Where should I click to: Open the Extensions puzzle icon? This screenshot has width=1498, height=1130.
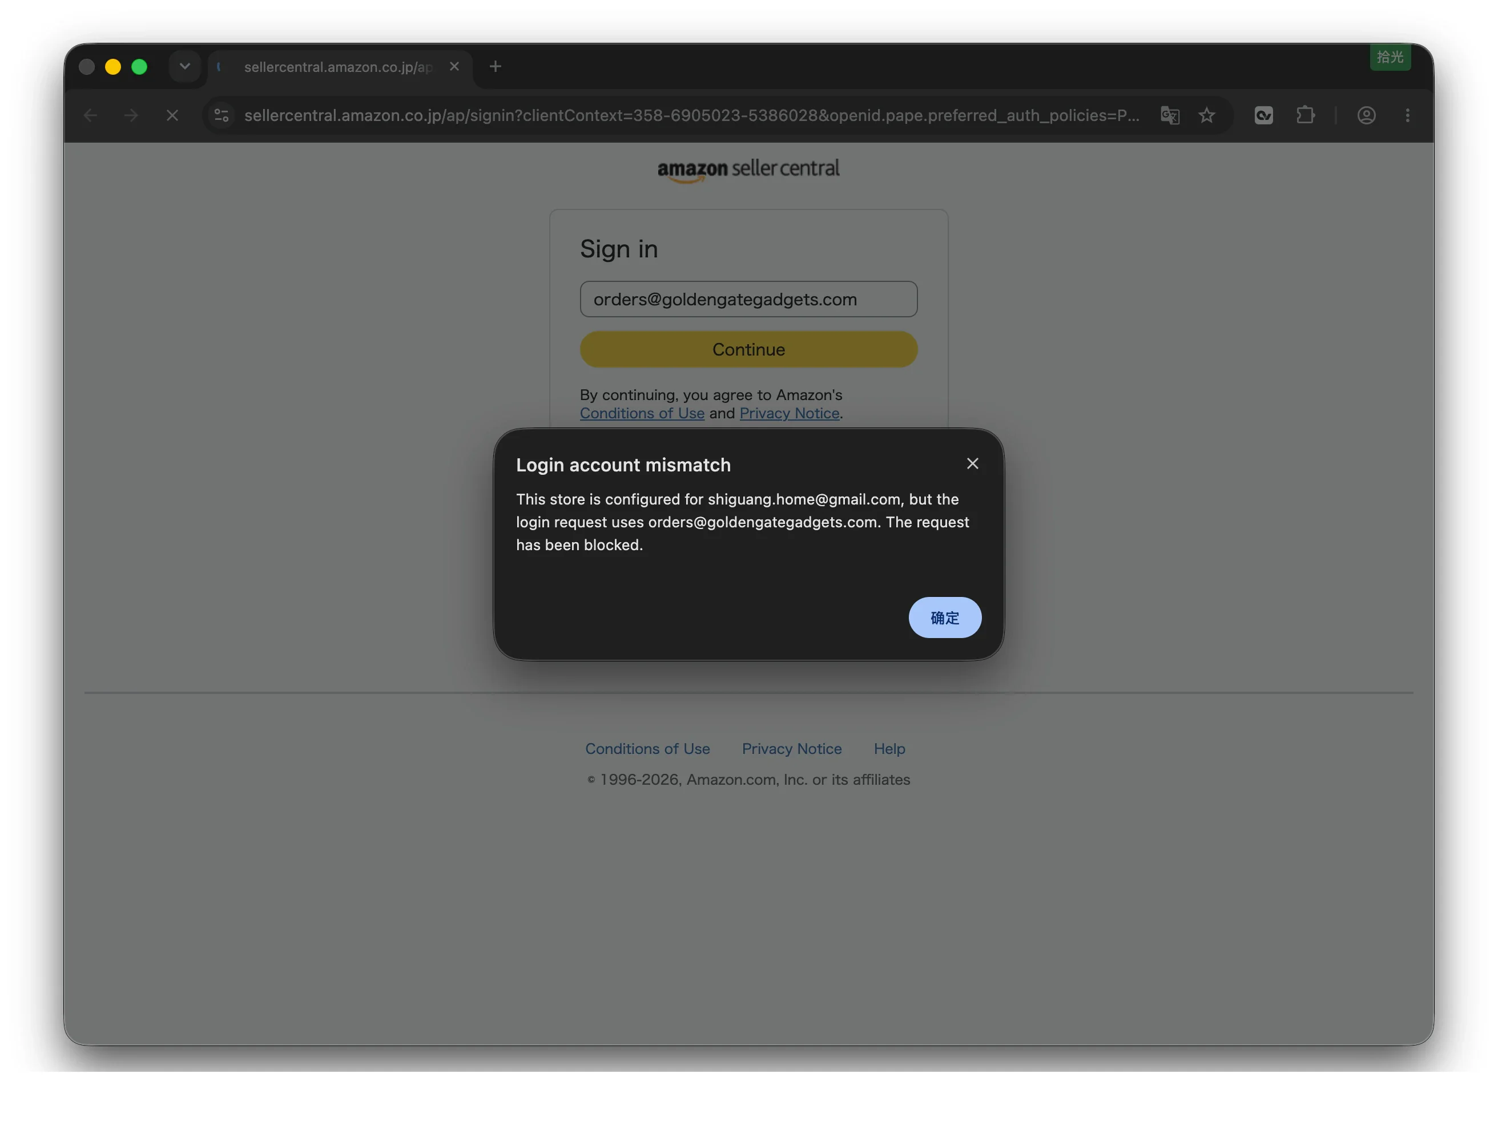(x=1305, y=116)
